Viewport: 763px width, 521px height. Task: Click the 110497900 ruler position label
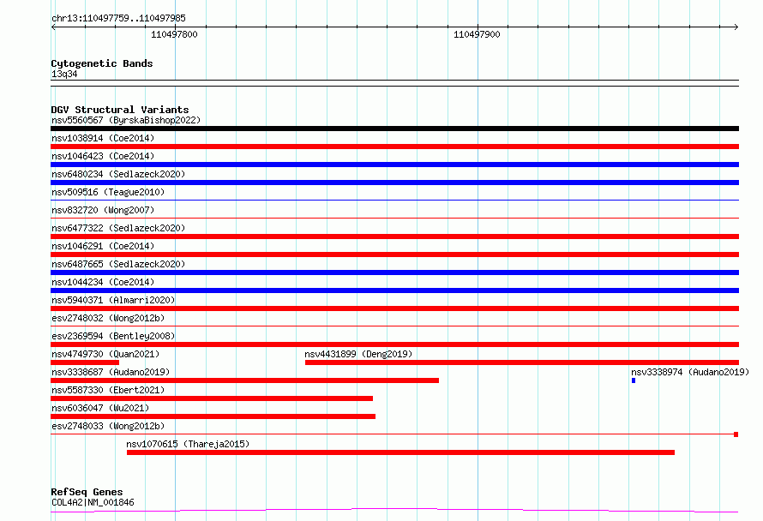point(477,34)
